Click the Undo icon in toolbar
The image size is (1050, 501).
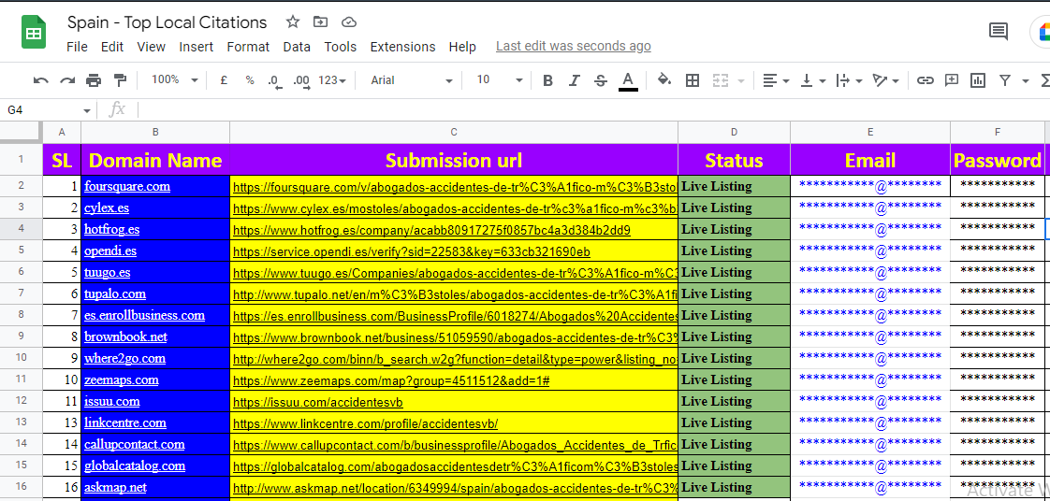click(x=40, y=80)
